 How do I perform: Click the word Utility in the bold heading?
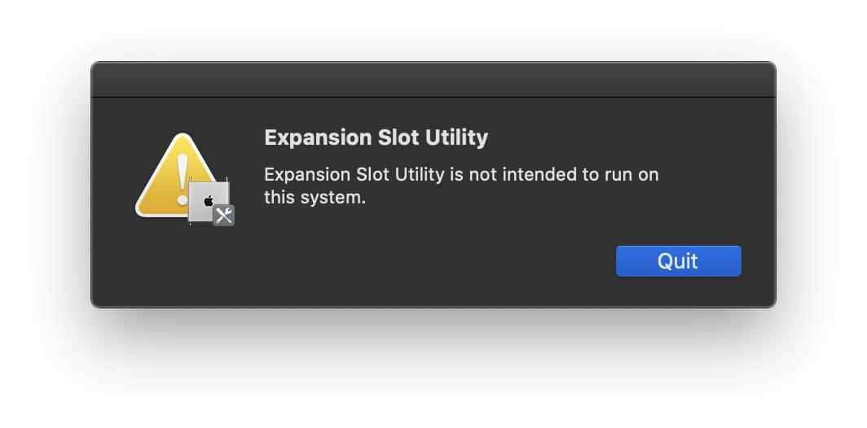pos(456,138)
